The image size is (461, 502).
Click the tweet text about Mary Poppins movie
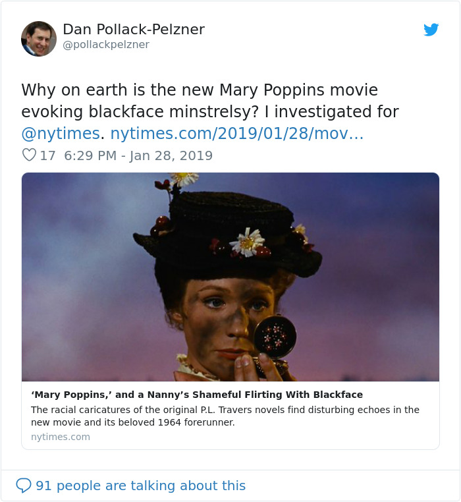click(200, 90)
